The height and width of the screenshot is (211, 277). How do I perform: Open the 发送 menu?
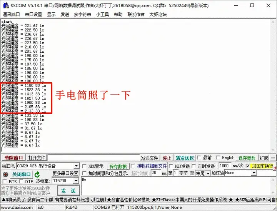click(65, 15)
